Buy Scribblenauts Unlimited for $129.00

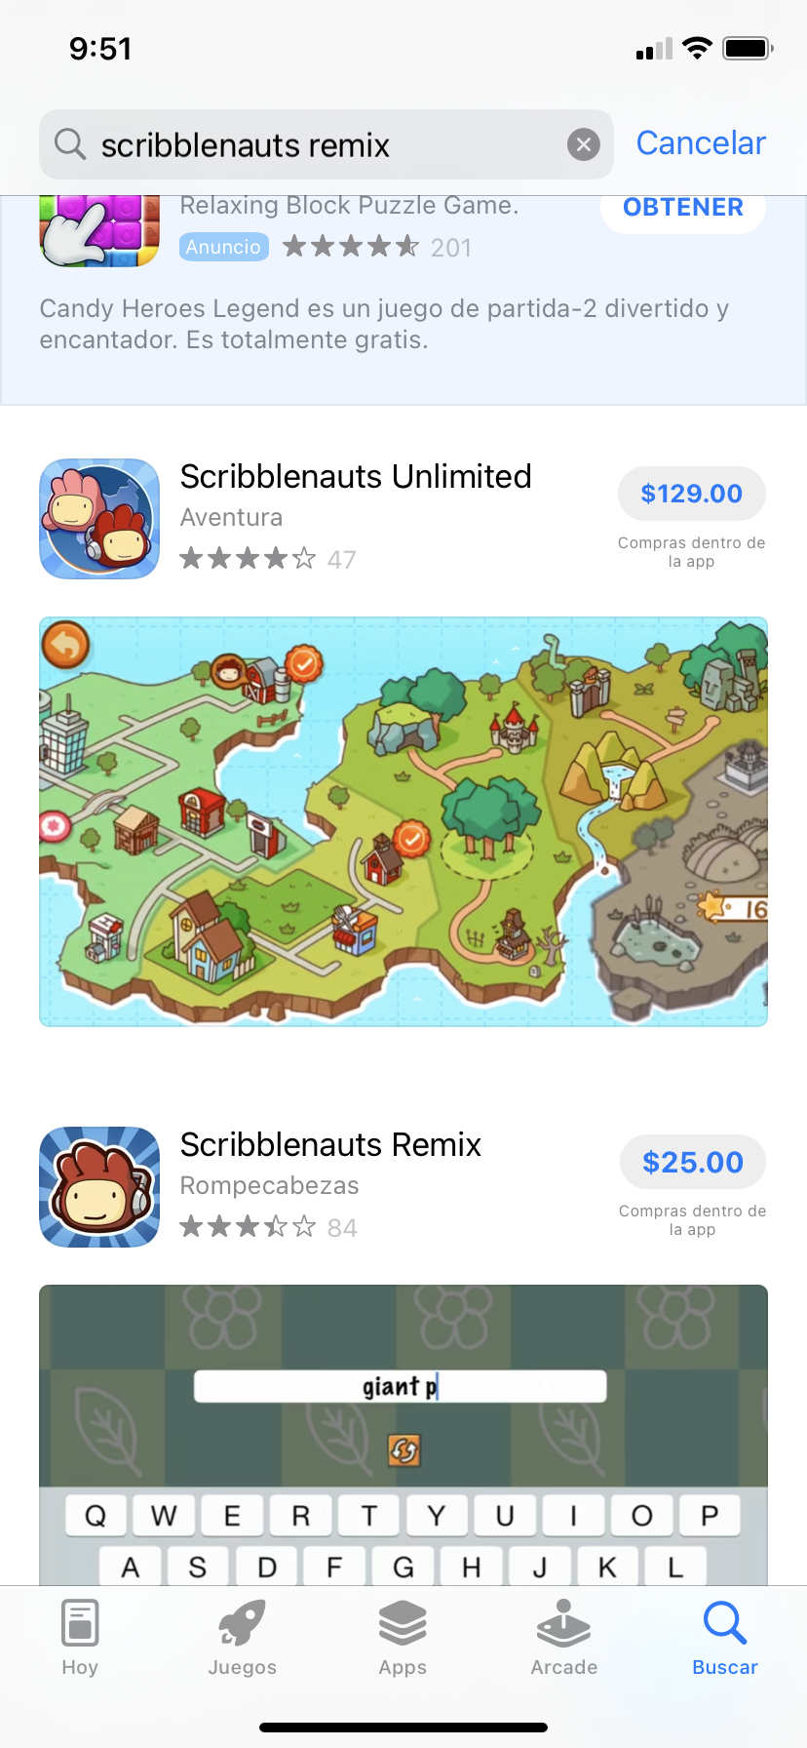(x=692, y=494)
